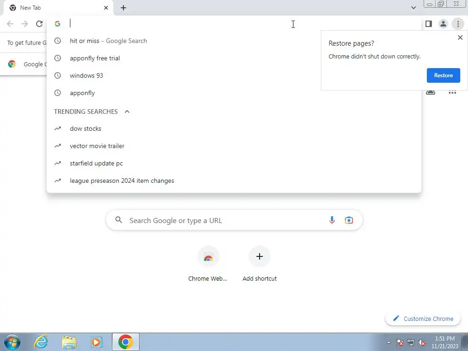Viewport: 468px width, 351px height.
Task: Click the Google logo in address bar
Action: click(x=58, y=24)
